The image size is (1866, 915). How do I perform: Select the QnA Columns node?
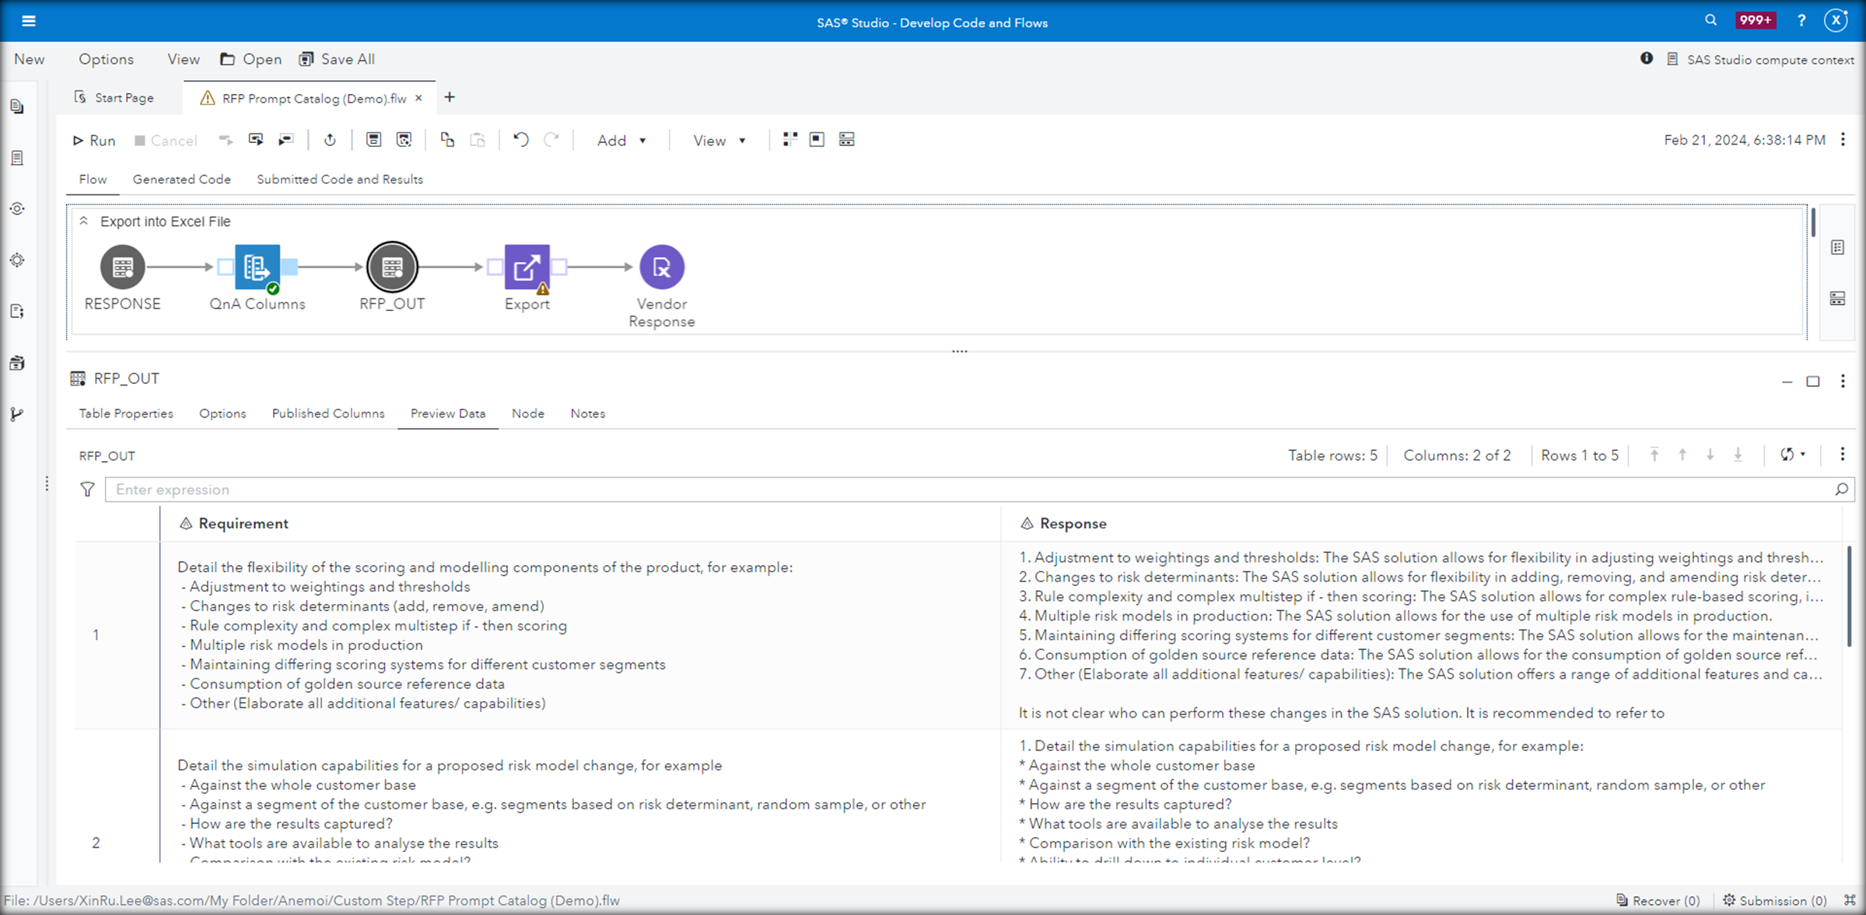pos(257,267)
